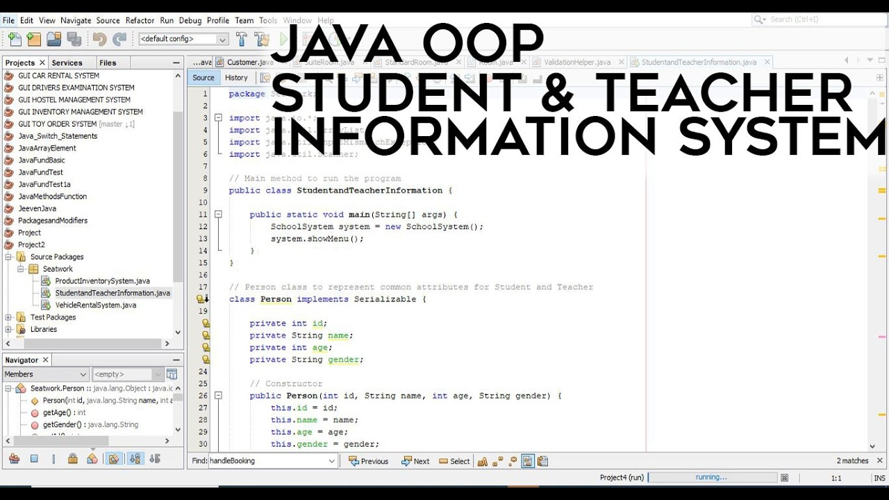
Task: Switch editor to History view
Action: [x=236, y=78]
